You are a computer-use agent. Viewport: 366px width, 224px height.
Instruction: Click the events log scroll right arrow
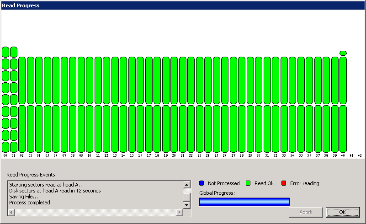[179, 213]
